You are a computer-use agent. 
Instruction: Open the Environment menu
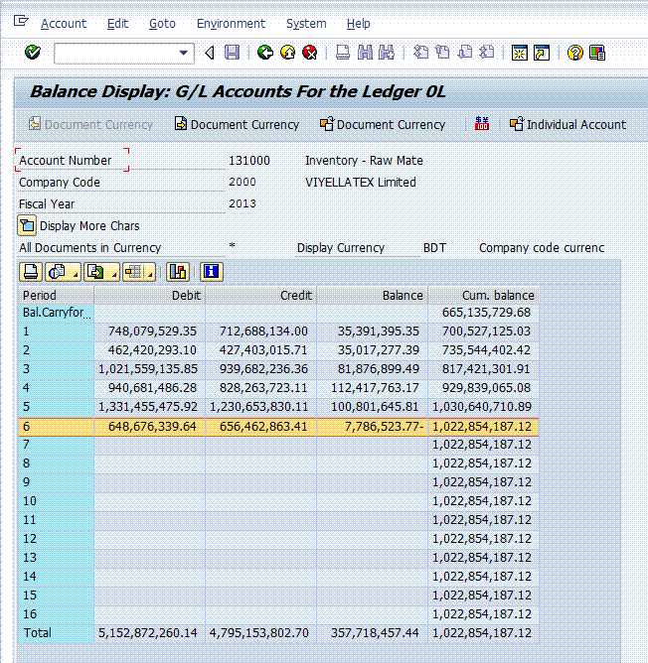pos(231,24)
